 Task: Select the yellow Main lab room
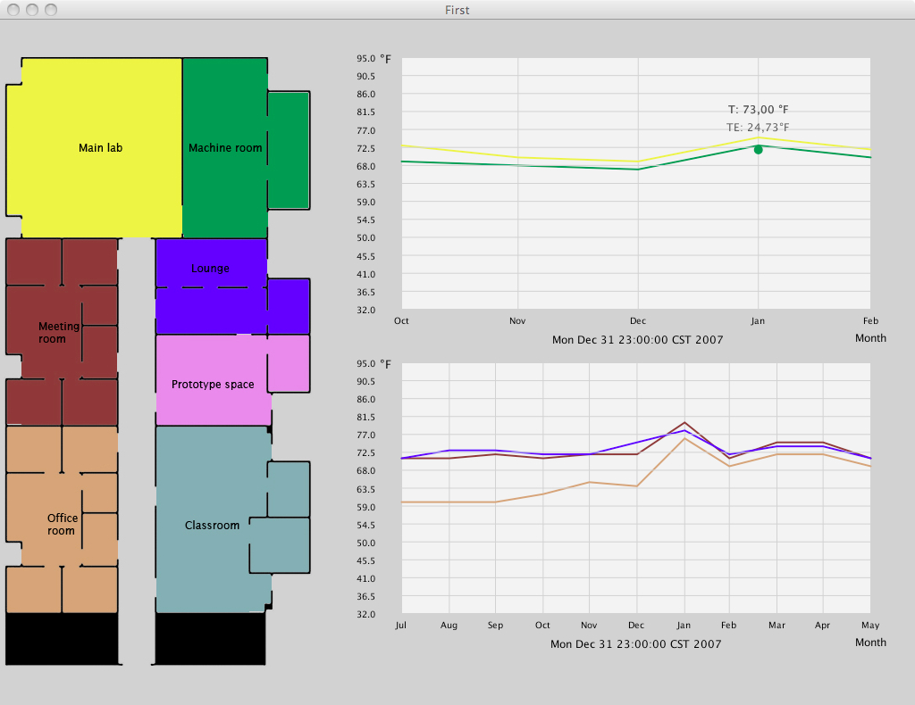pos(100,147)
